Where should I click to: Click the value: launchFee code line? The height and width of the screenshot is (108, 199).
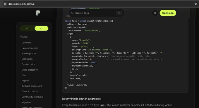(77, 85)
